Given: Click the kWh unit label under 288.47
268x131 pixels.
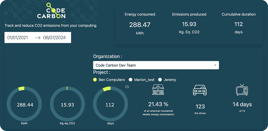Looking at the screenshot, I should point(140,33).
